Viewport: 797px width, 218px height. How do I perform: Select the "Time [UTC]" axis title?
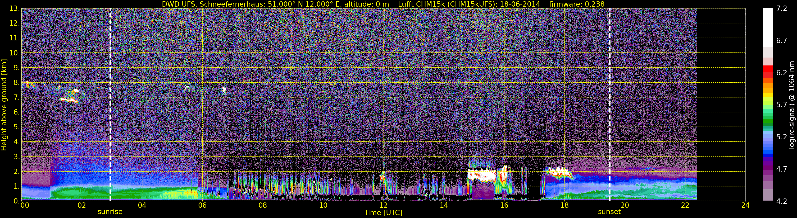click(x=383, y=213)
